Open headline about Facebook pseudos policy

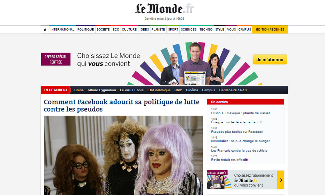[x=122, y=105]
